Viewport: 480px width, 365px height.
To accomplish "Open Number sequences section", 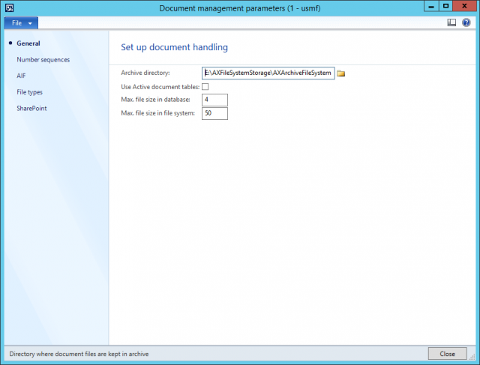I will [x=43, y=60].
